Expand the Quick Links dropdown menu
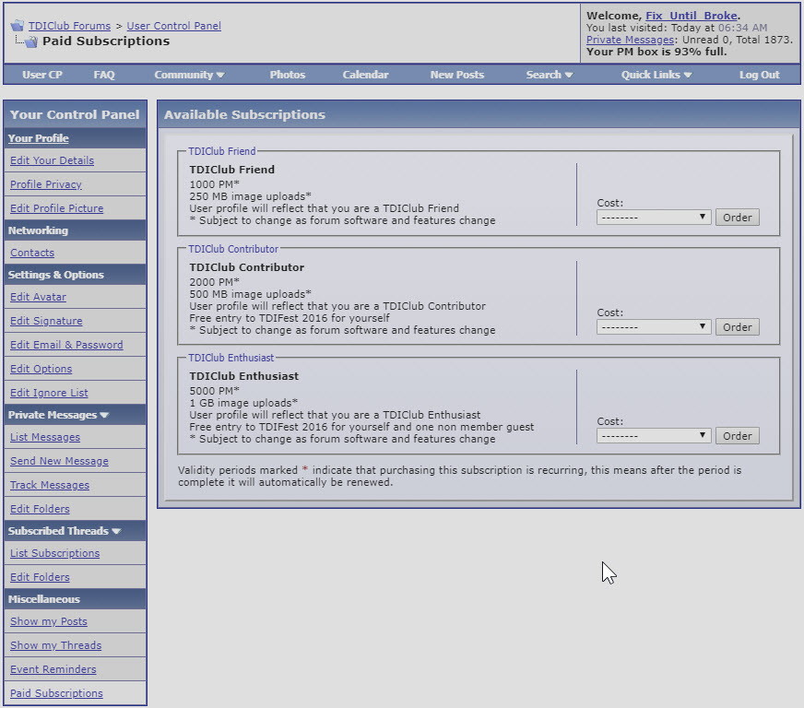Image resolution: width=804 pixels, height=708 pixels. coord(656,75)
